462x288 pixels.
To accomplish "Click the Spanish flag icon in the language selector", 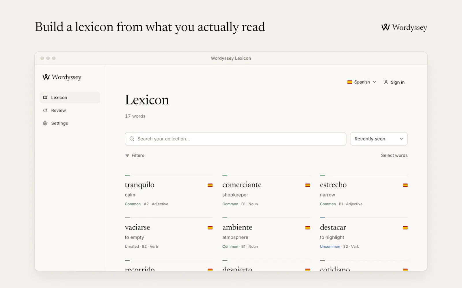I will (x=350, y=82).
